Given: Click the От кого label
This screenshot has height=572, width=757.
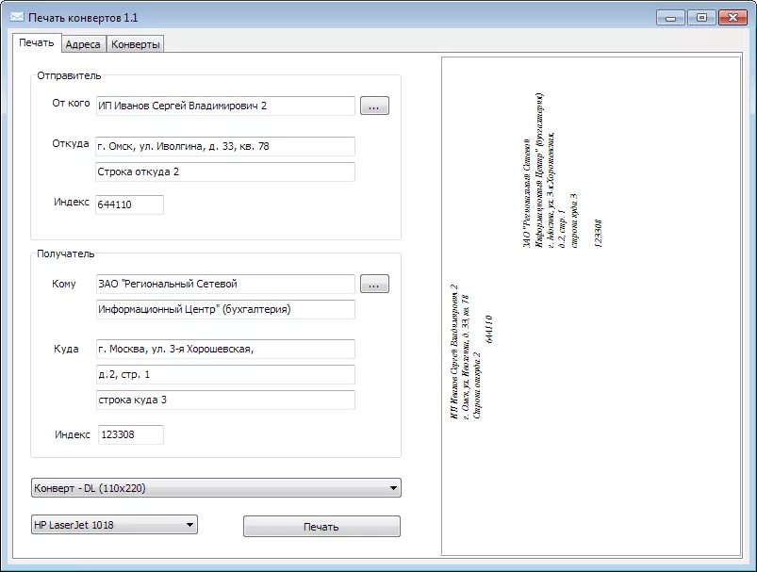Looking at the screenshot, I should pos(71,104).
